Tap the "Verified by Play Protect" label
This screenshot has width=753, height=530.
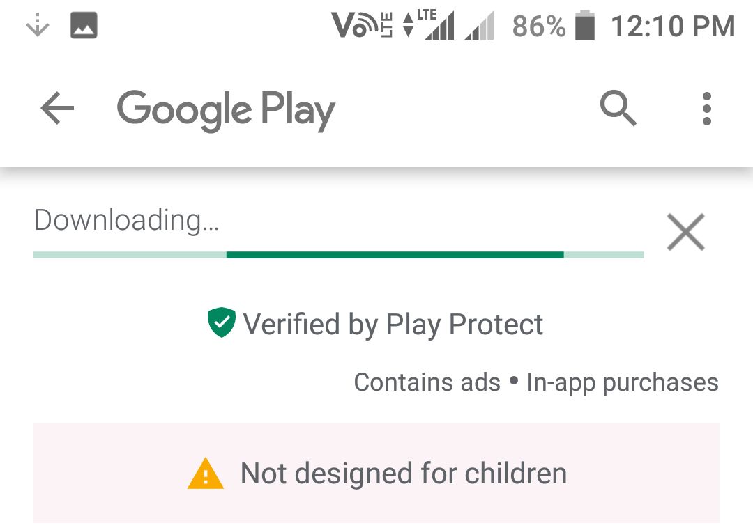[393, 325]
